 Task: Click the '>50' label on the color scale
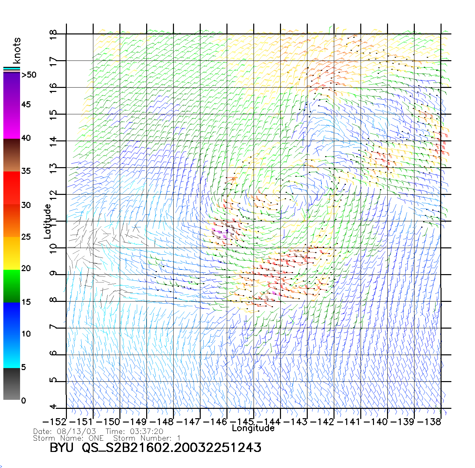point(29,75)
